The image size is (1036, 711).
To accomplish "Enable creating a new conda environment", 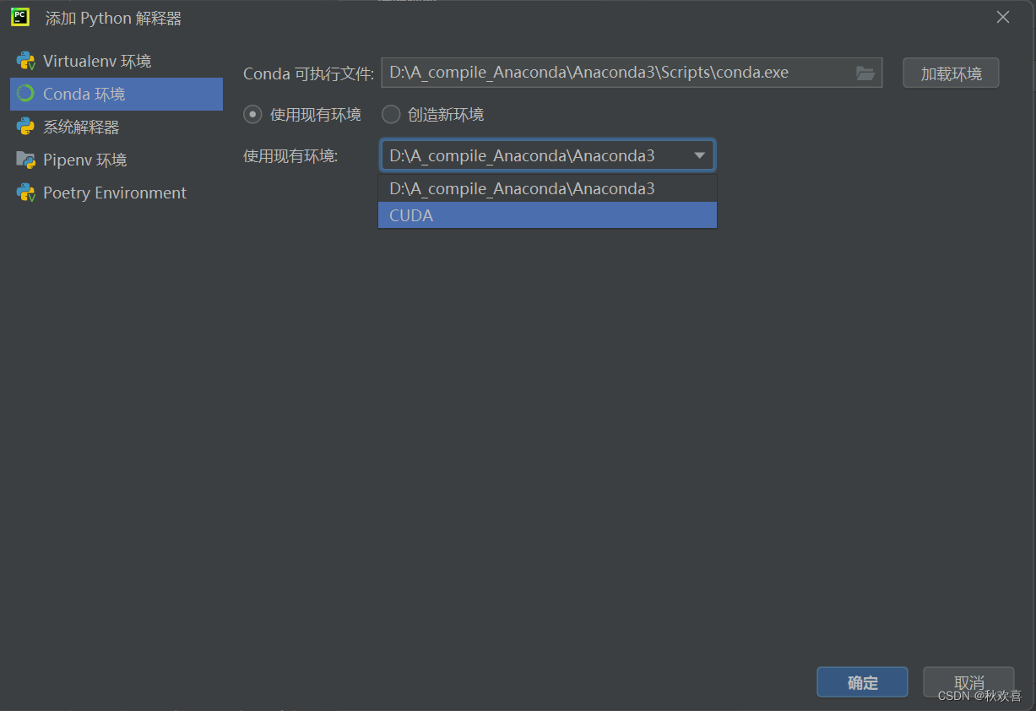I will pyautogui.click(x=390, y=114).
